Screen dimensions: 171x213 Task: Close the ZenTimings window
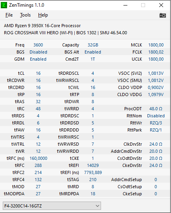tap(161, 5)
